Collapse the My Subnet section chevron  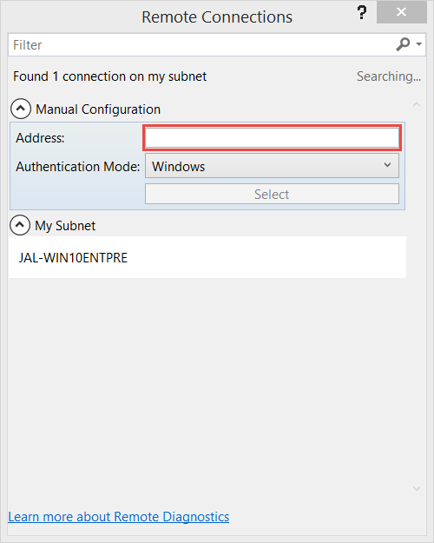pyautogui.click(x=20, y=225)
